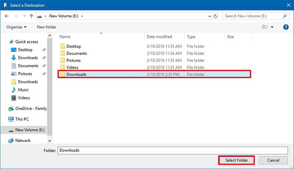Create a New folder

tap(46, 27)
